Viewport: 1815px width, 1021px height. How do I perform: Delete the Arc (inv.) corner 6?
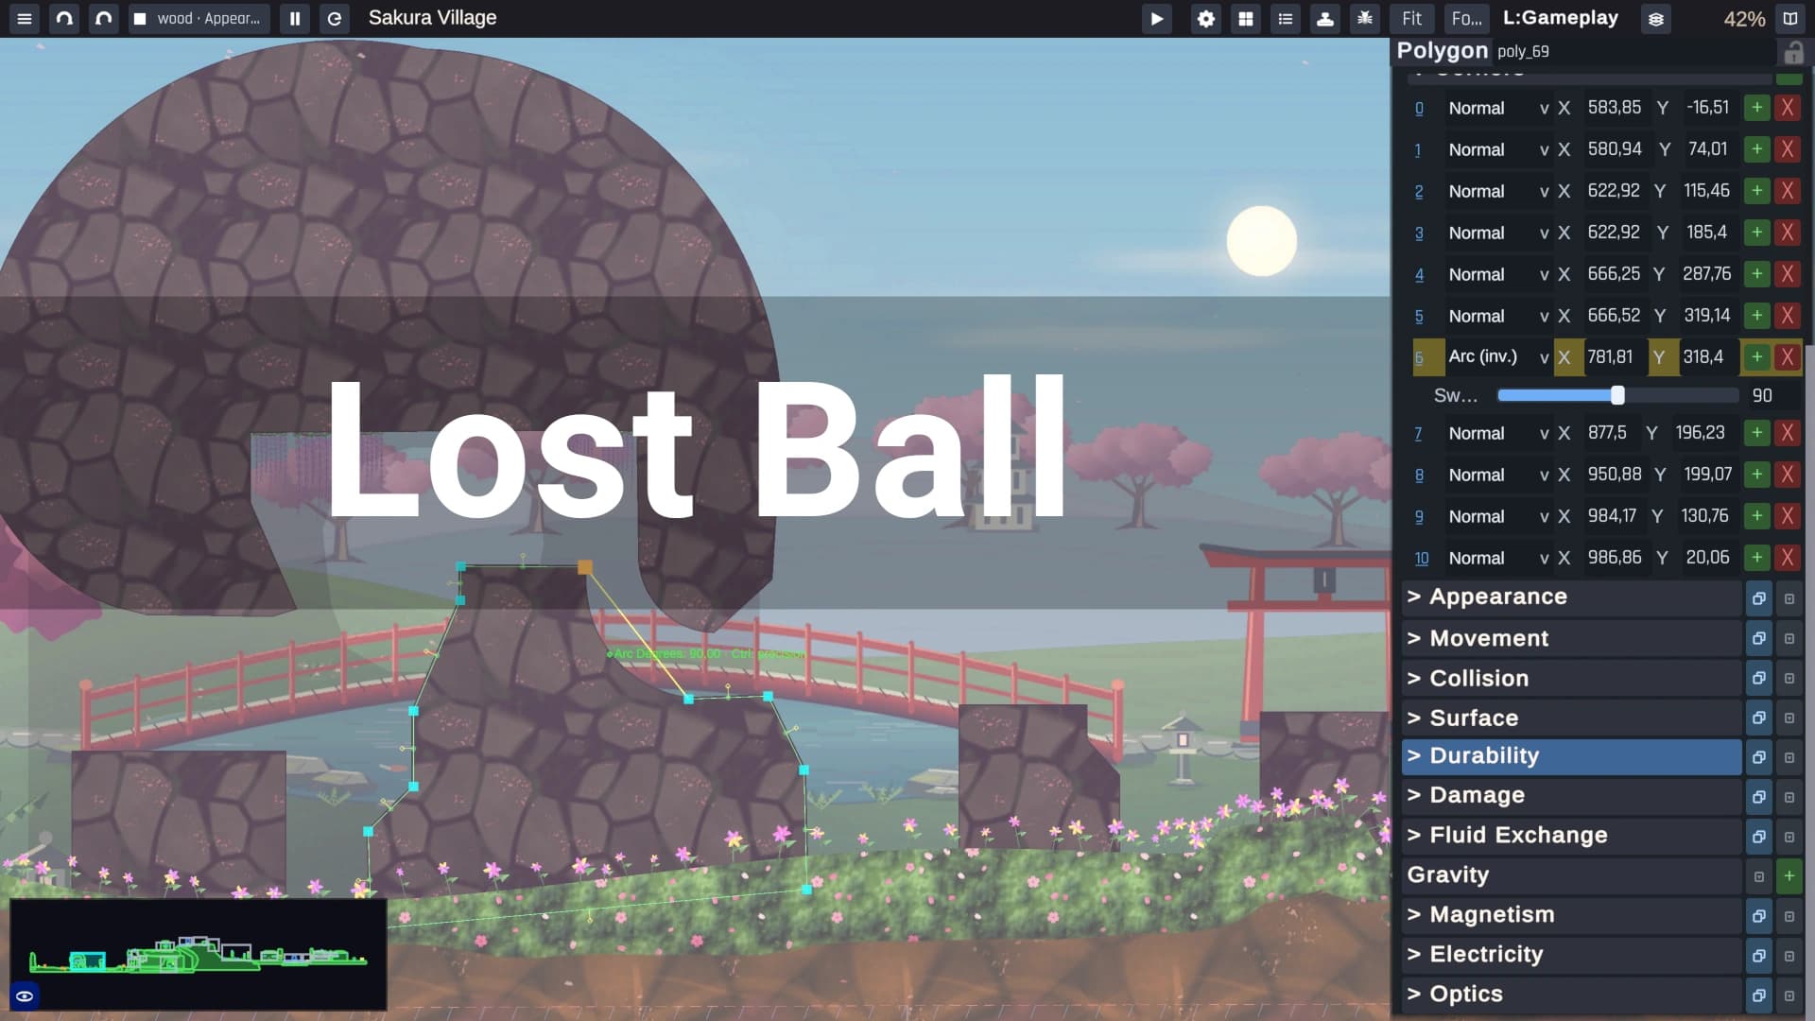[x=1787, y=357]
